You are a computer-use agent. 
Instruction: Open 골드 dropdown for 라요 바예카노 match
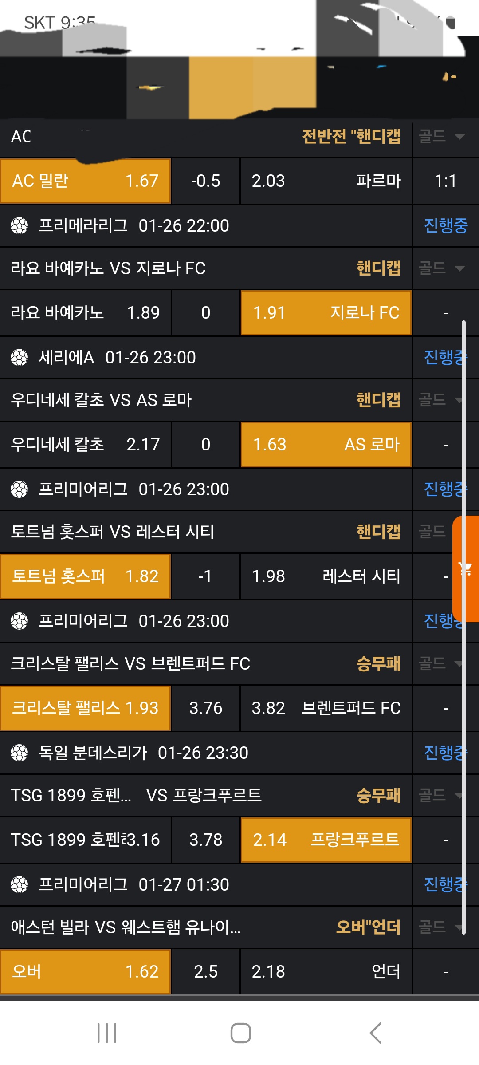[442, 268]
